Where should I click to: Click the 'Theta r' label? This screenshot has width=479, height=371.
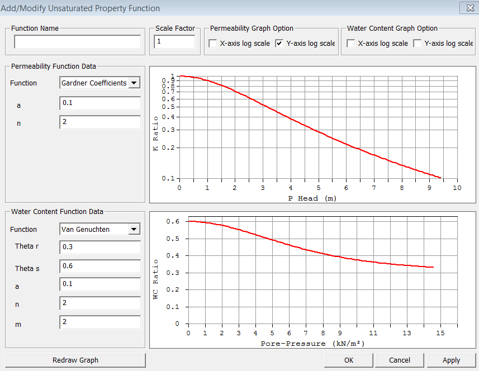[x=27, y=246]
